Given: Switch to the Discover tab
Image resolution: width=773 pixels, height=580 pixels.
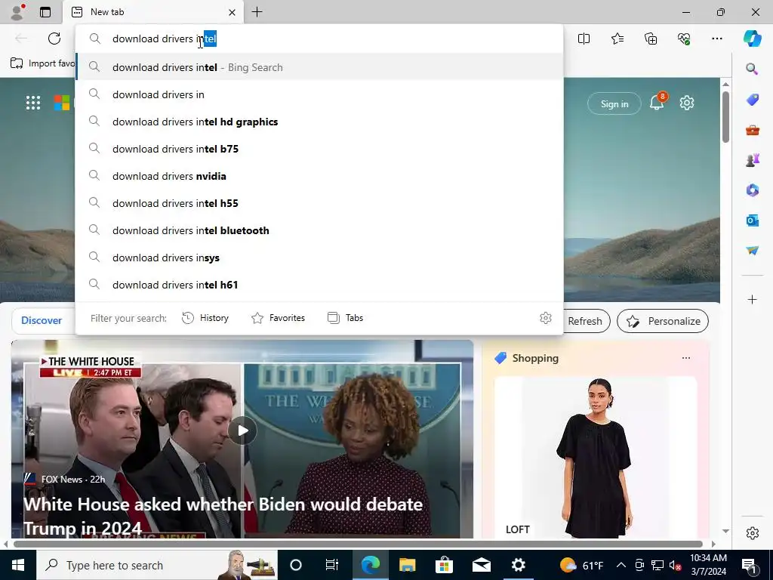Looking at the screenshot, I should pyautogui.click(x=42, y=320).
